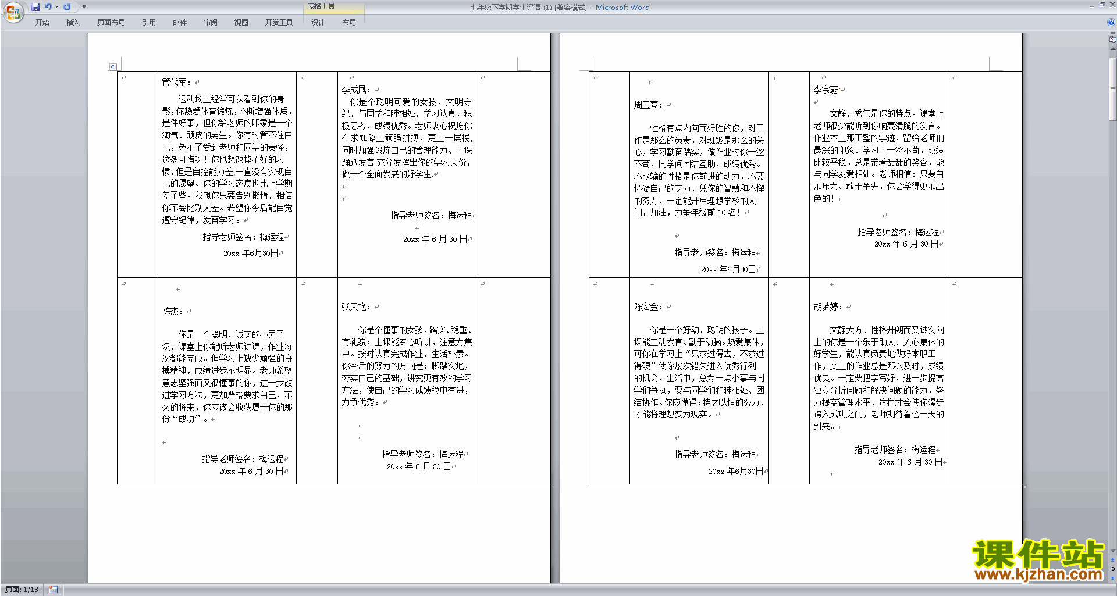Viewport: 1117px width, 596px height.
Task: Toggle the ruler button above scrollbar
Action: coord(1113,40)
